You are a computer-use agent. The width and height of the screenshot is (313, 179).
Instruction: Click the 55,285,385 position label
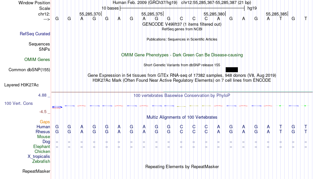coord(276,14)
